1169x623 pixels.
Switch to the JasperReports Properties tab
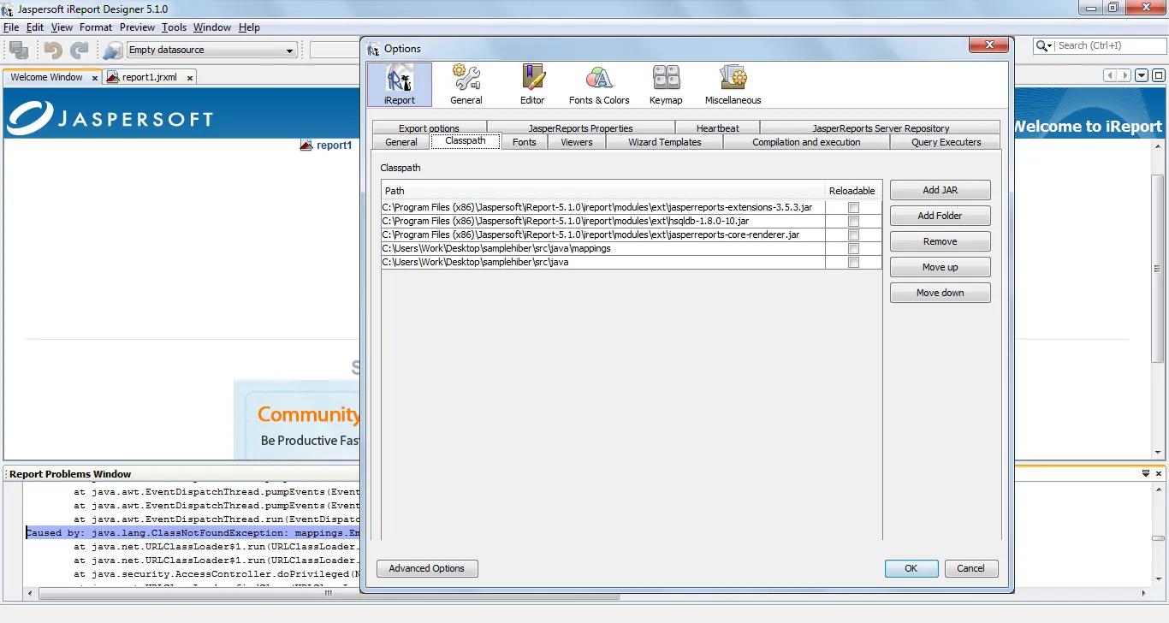tap(581, 128)
